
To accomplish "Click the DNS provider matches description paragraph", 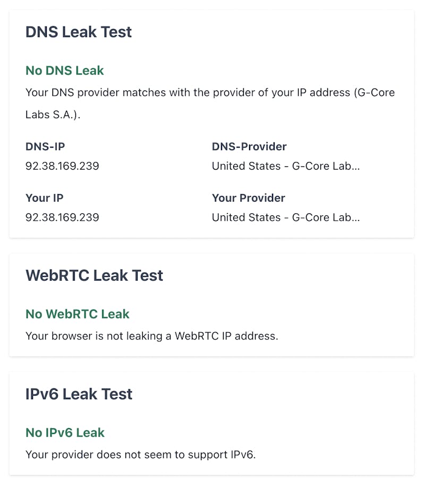I will (210, 104).
